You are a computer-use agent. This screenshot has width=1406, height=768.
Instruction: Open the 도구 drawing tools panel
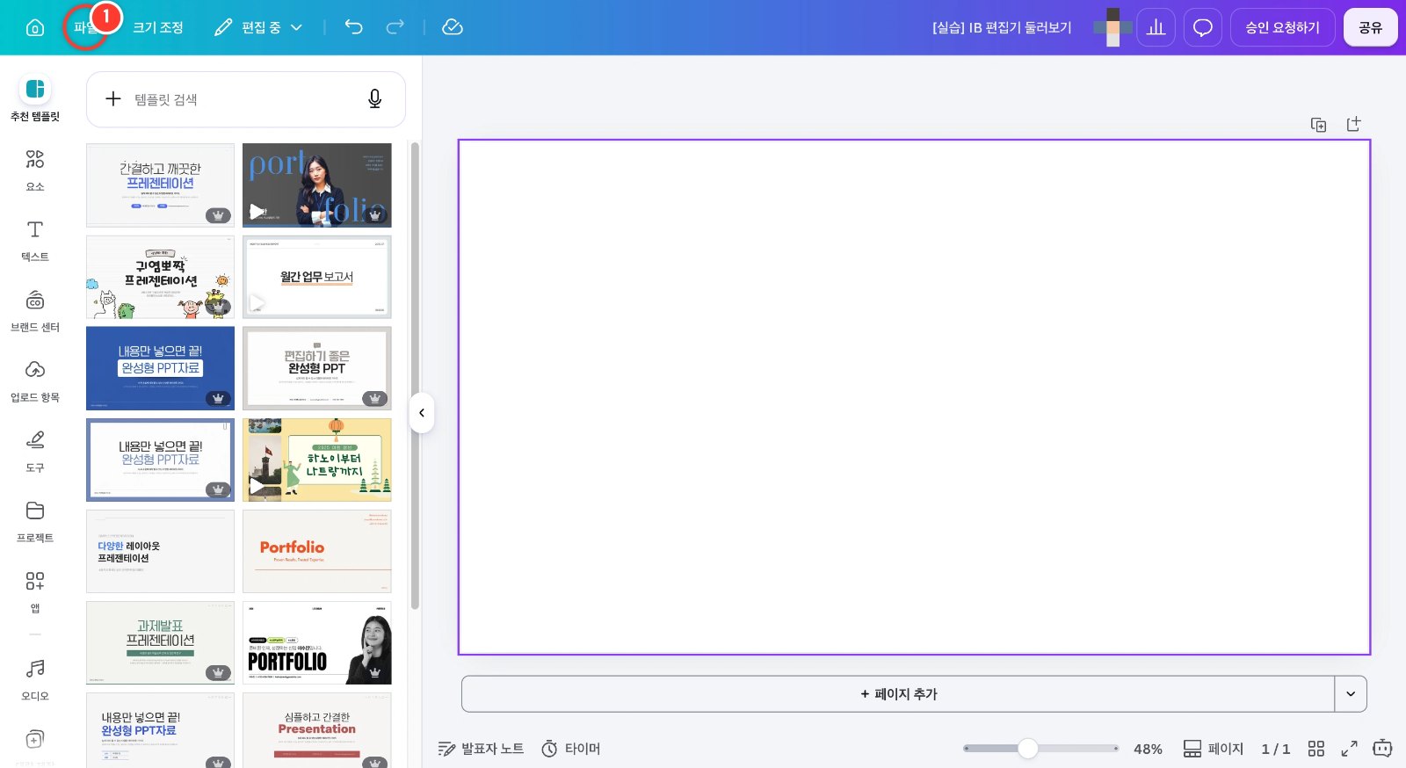(x=35, y=451)
